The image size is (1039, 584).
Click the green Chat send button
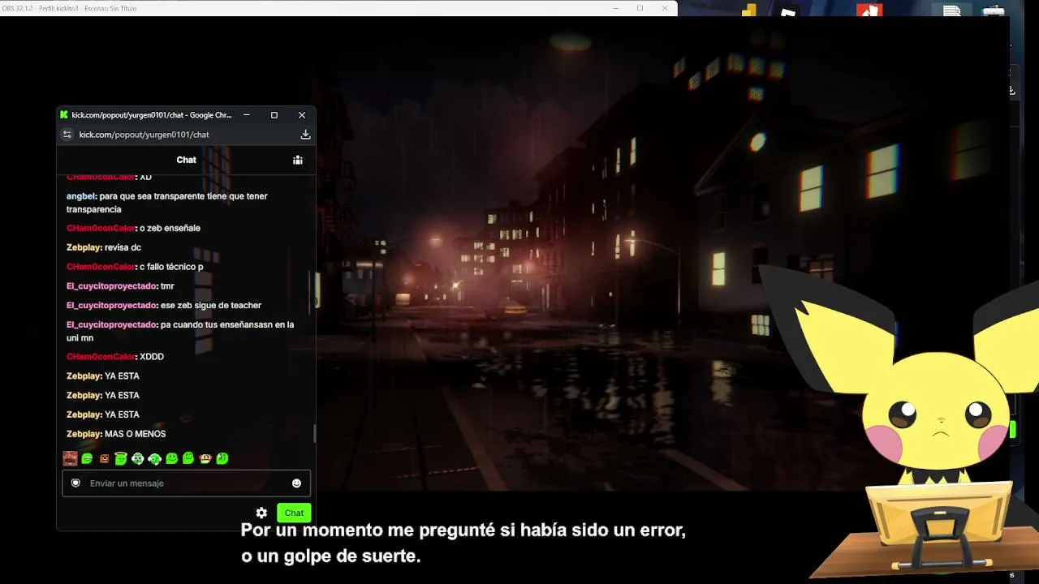click(x=294, y=513)
